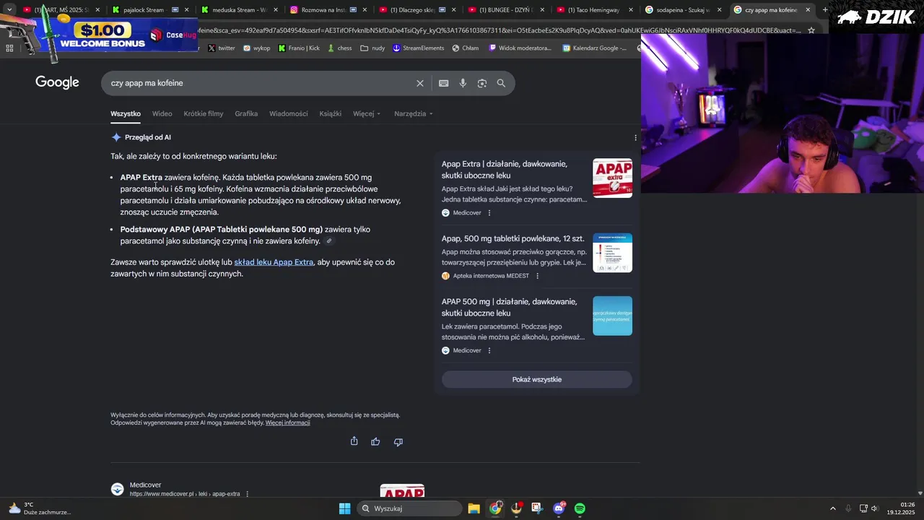Switch to the Książki results tab
This screenshot has height=520, width=924.
click(330, 114)
